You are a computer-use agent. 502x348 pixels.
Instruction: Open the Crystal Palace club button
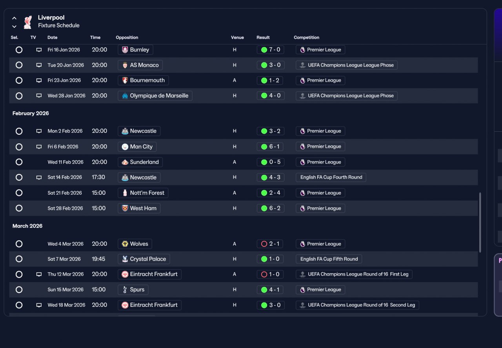click(144, 259)
